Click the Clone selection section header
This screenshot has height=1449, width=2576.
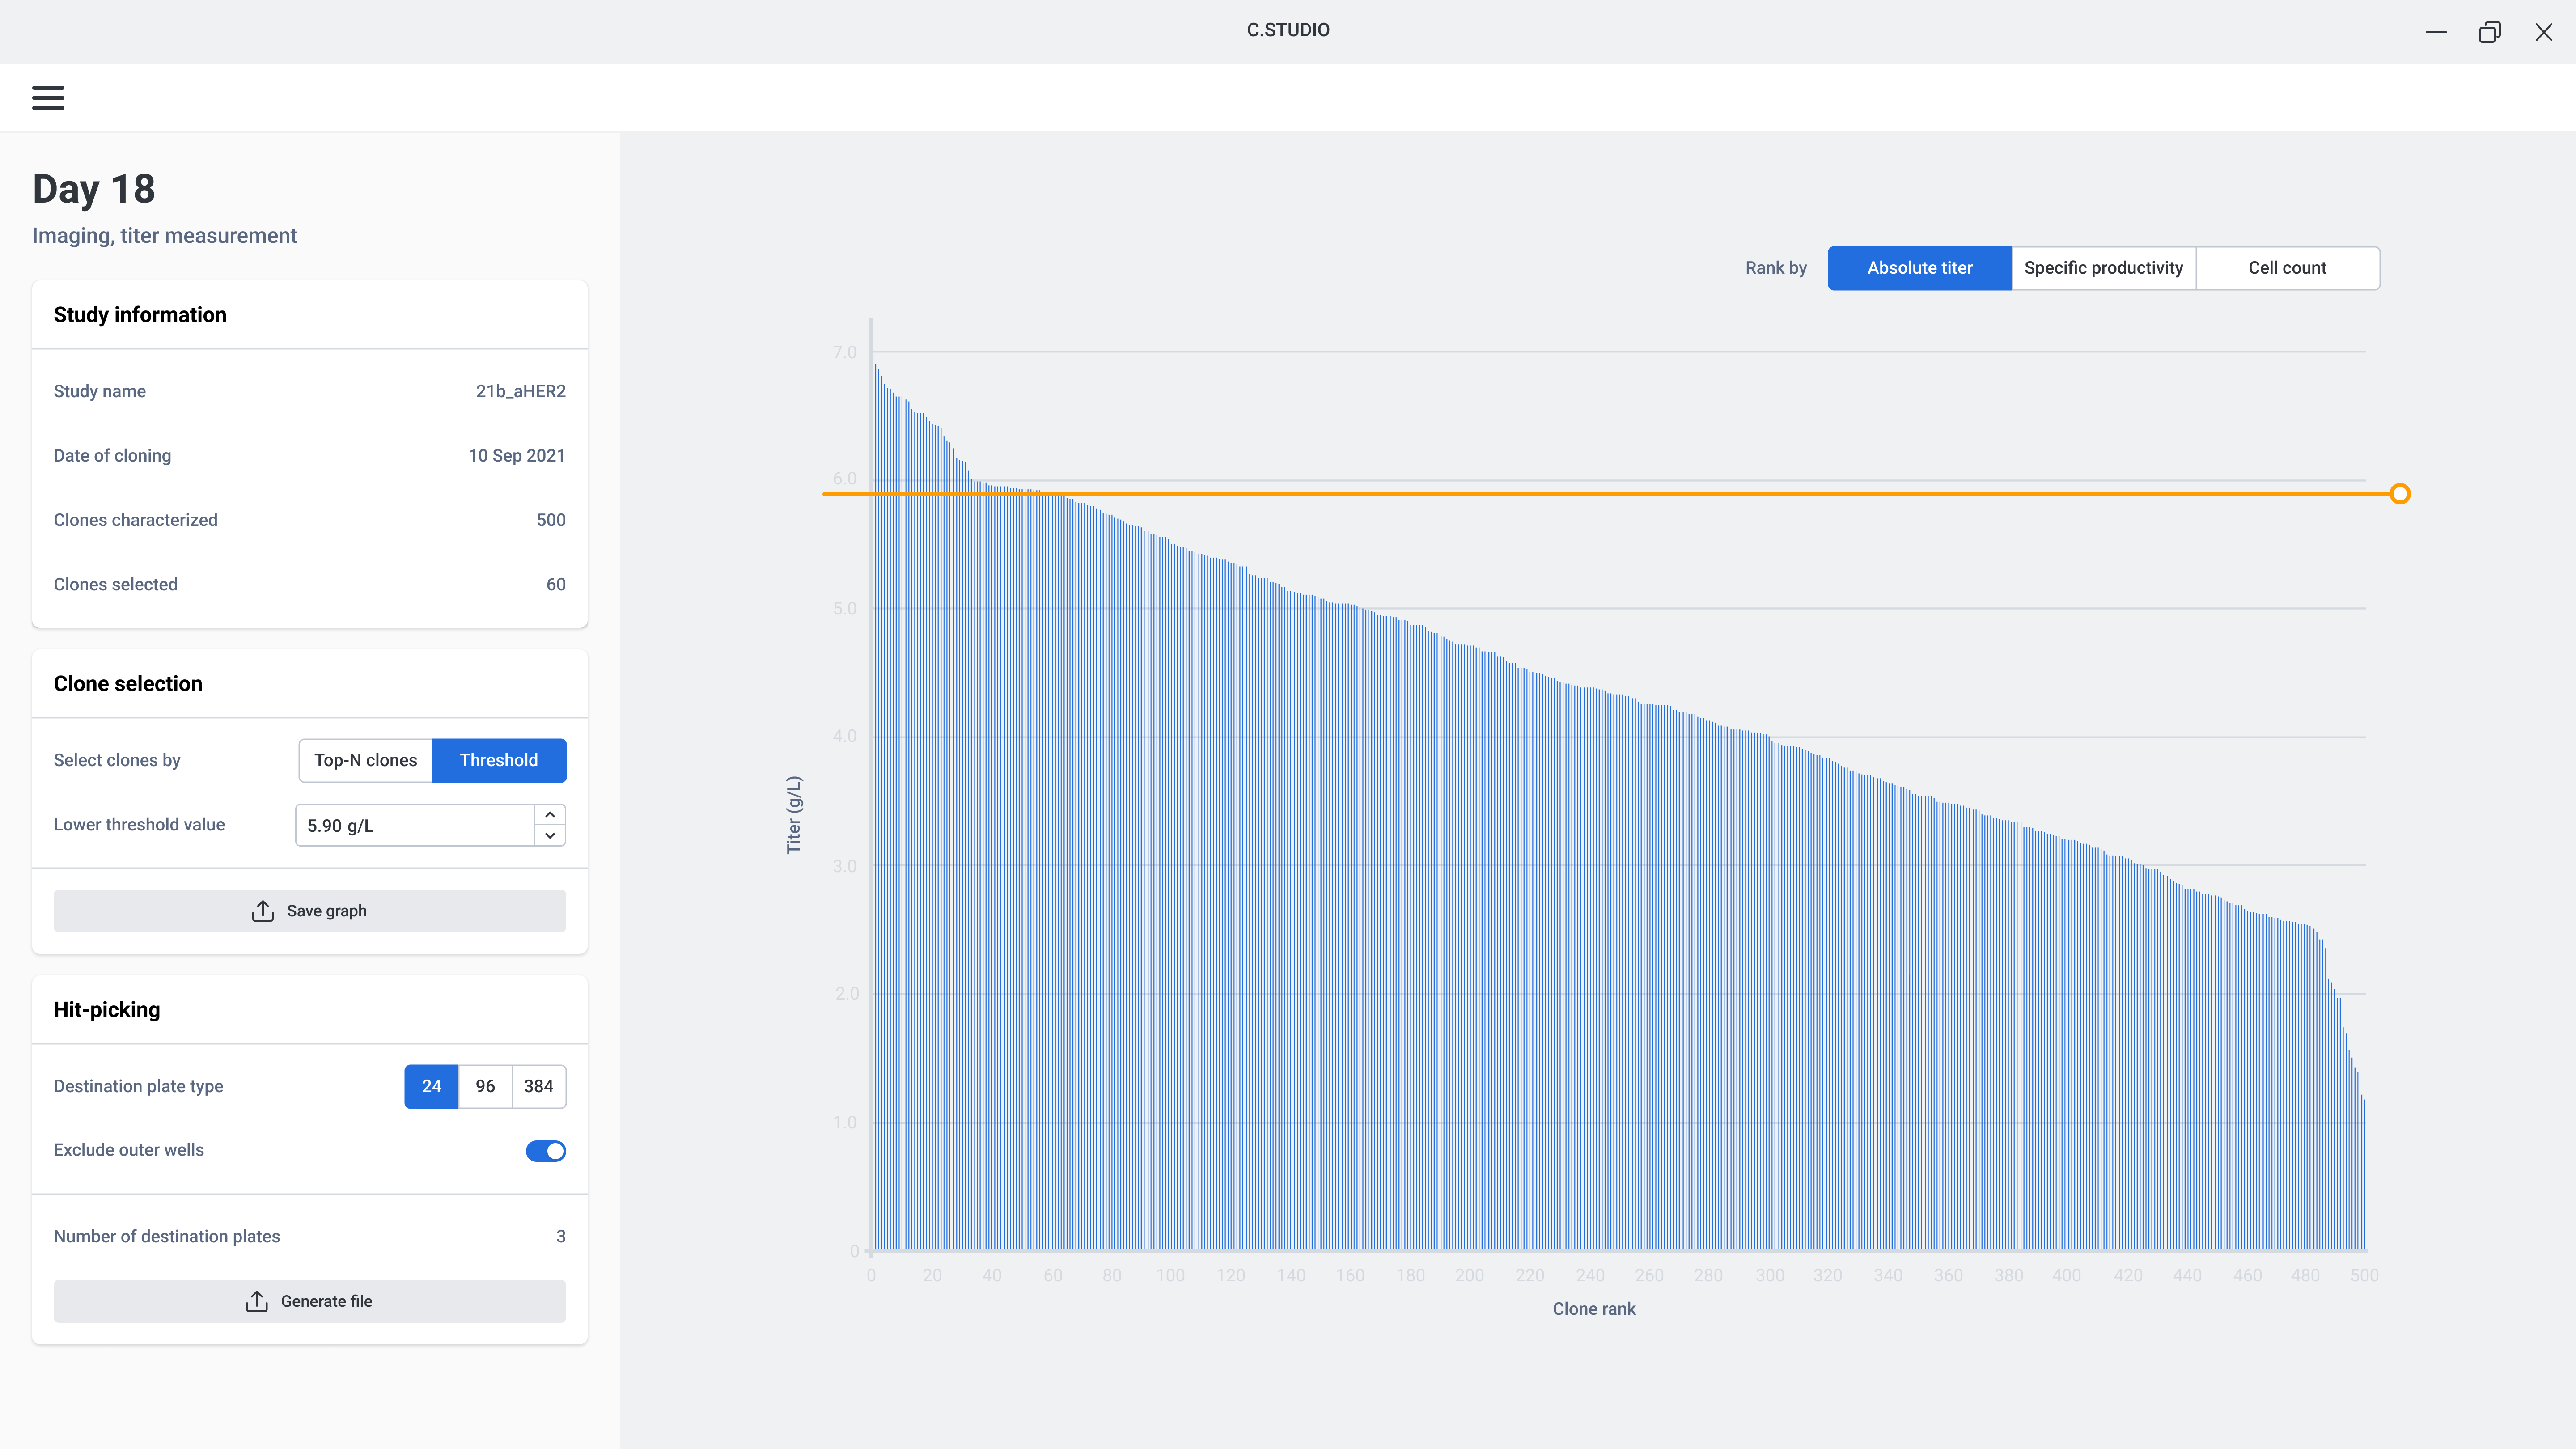(x=128, y=684)
